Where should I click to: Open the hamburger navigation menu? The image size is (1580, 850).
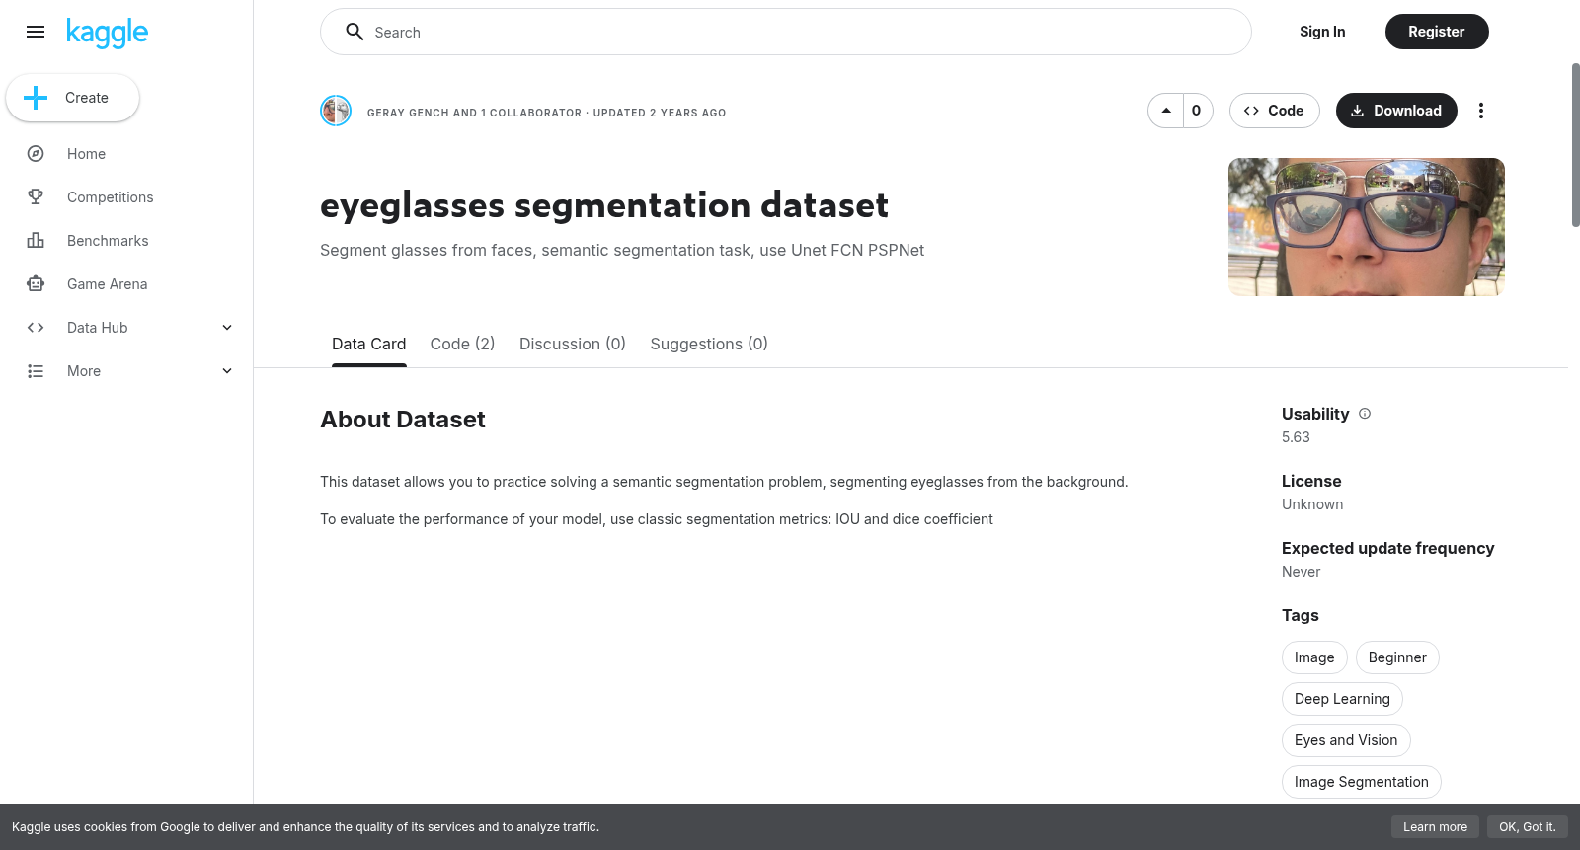pyautogui.click(x=36, y=32)
